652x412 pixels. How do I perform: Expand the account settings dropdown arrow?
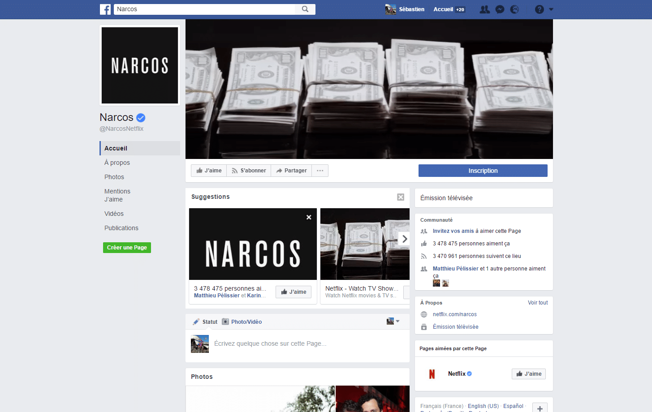pos(551,9)
